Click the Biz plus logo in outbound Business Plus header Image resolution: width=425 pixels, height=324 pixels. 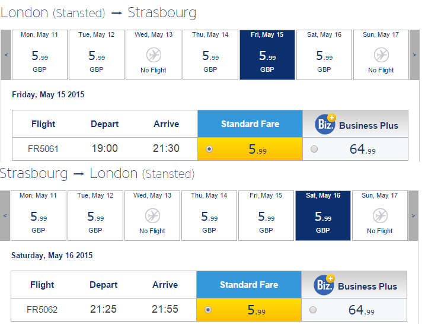coord(325,124)
